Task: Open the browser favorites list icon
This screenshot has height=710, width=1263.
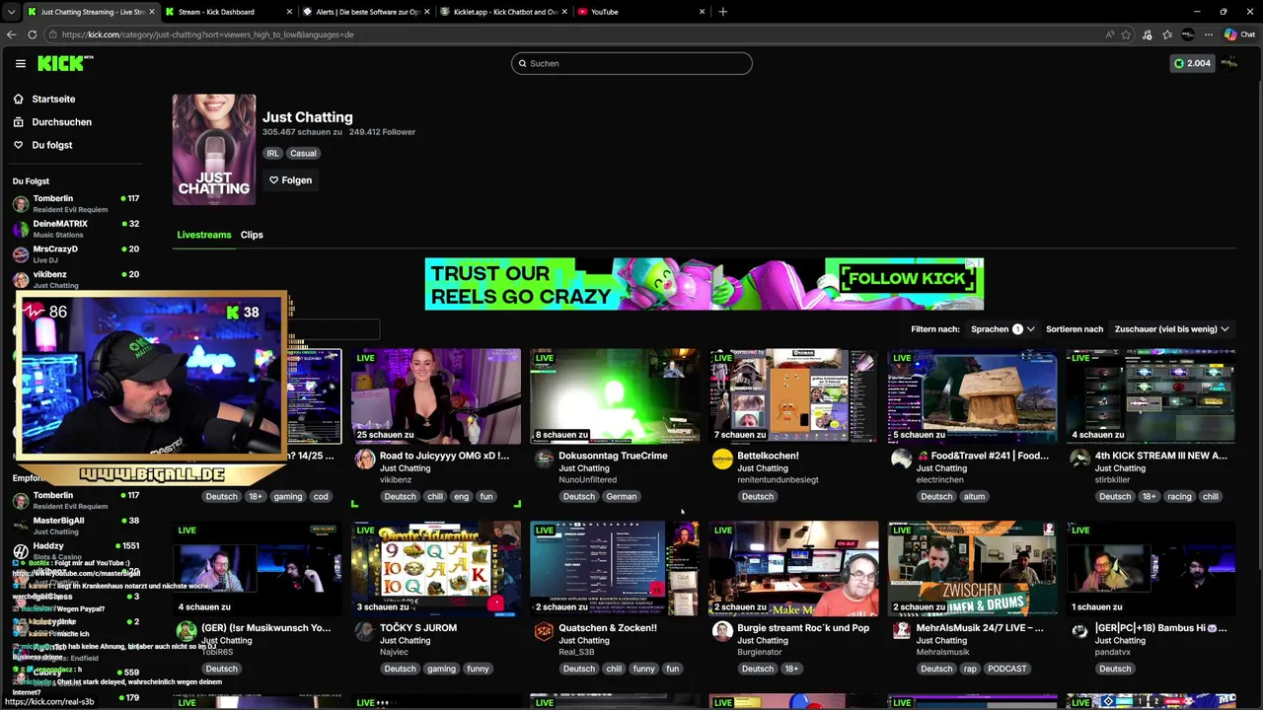Action: pos(1166,35)
